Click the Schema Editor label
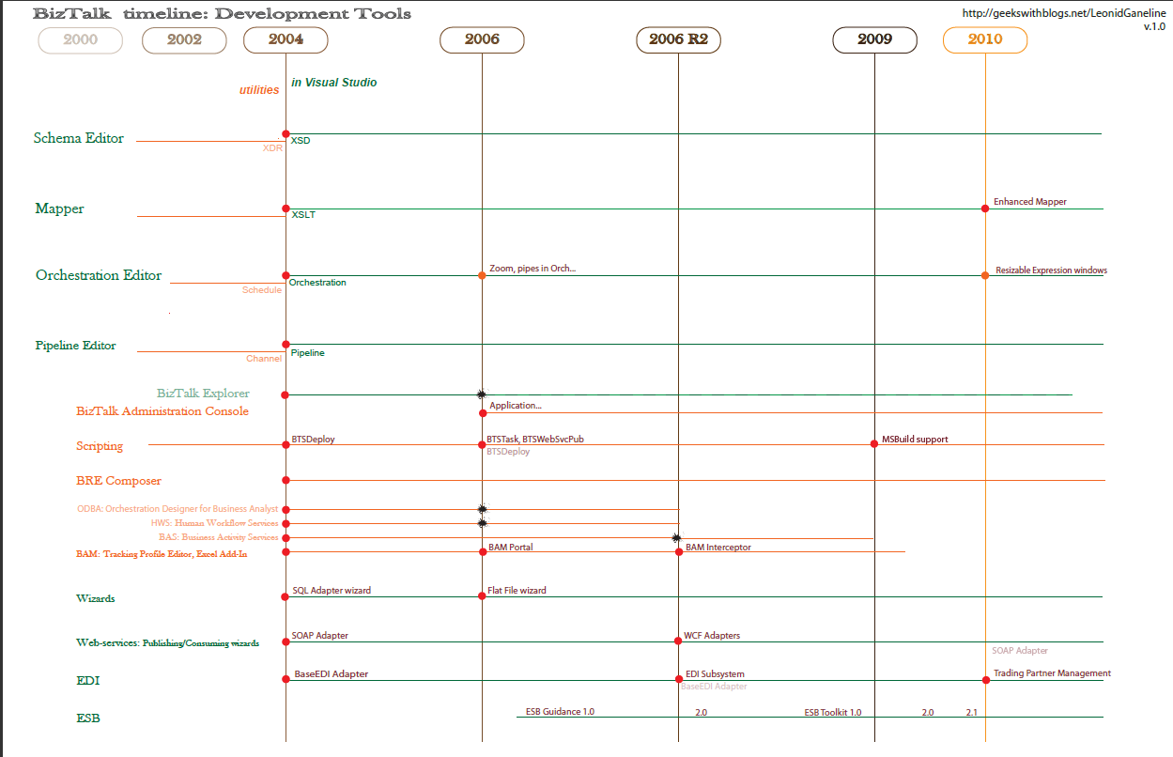 pos(79,138)
